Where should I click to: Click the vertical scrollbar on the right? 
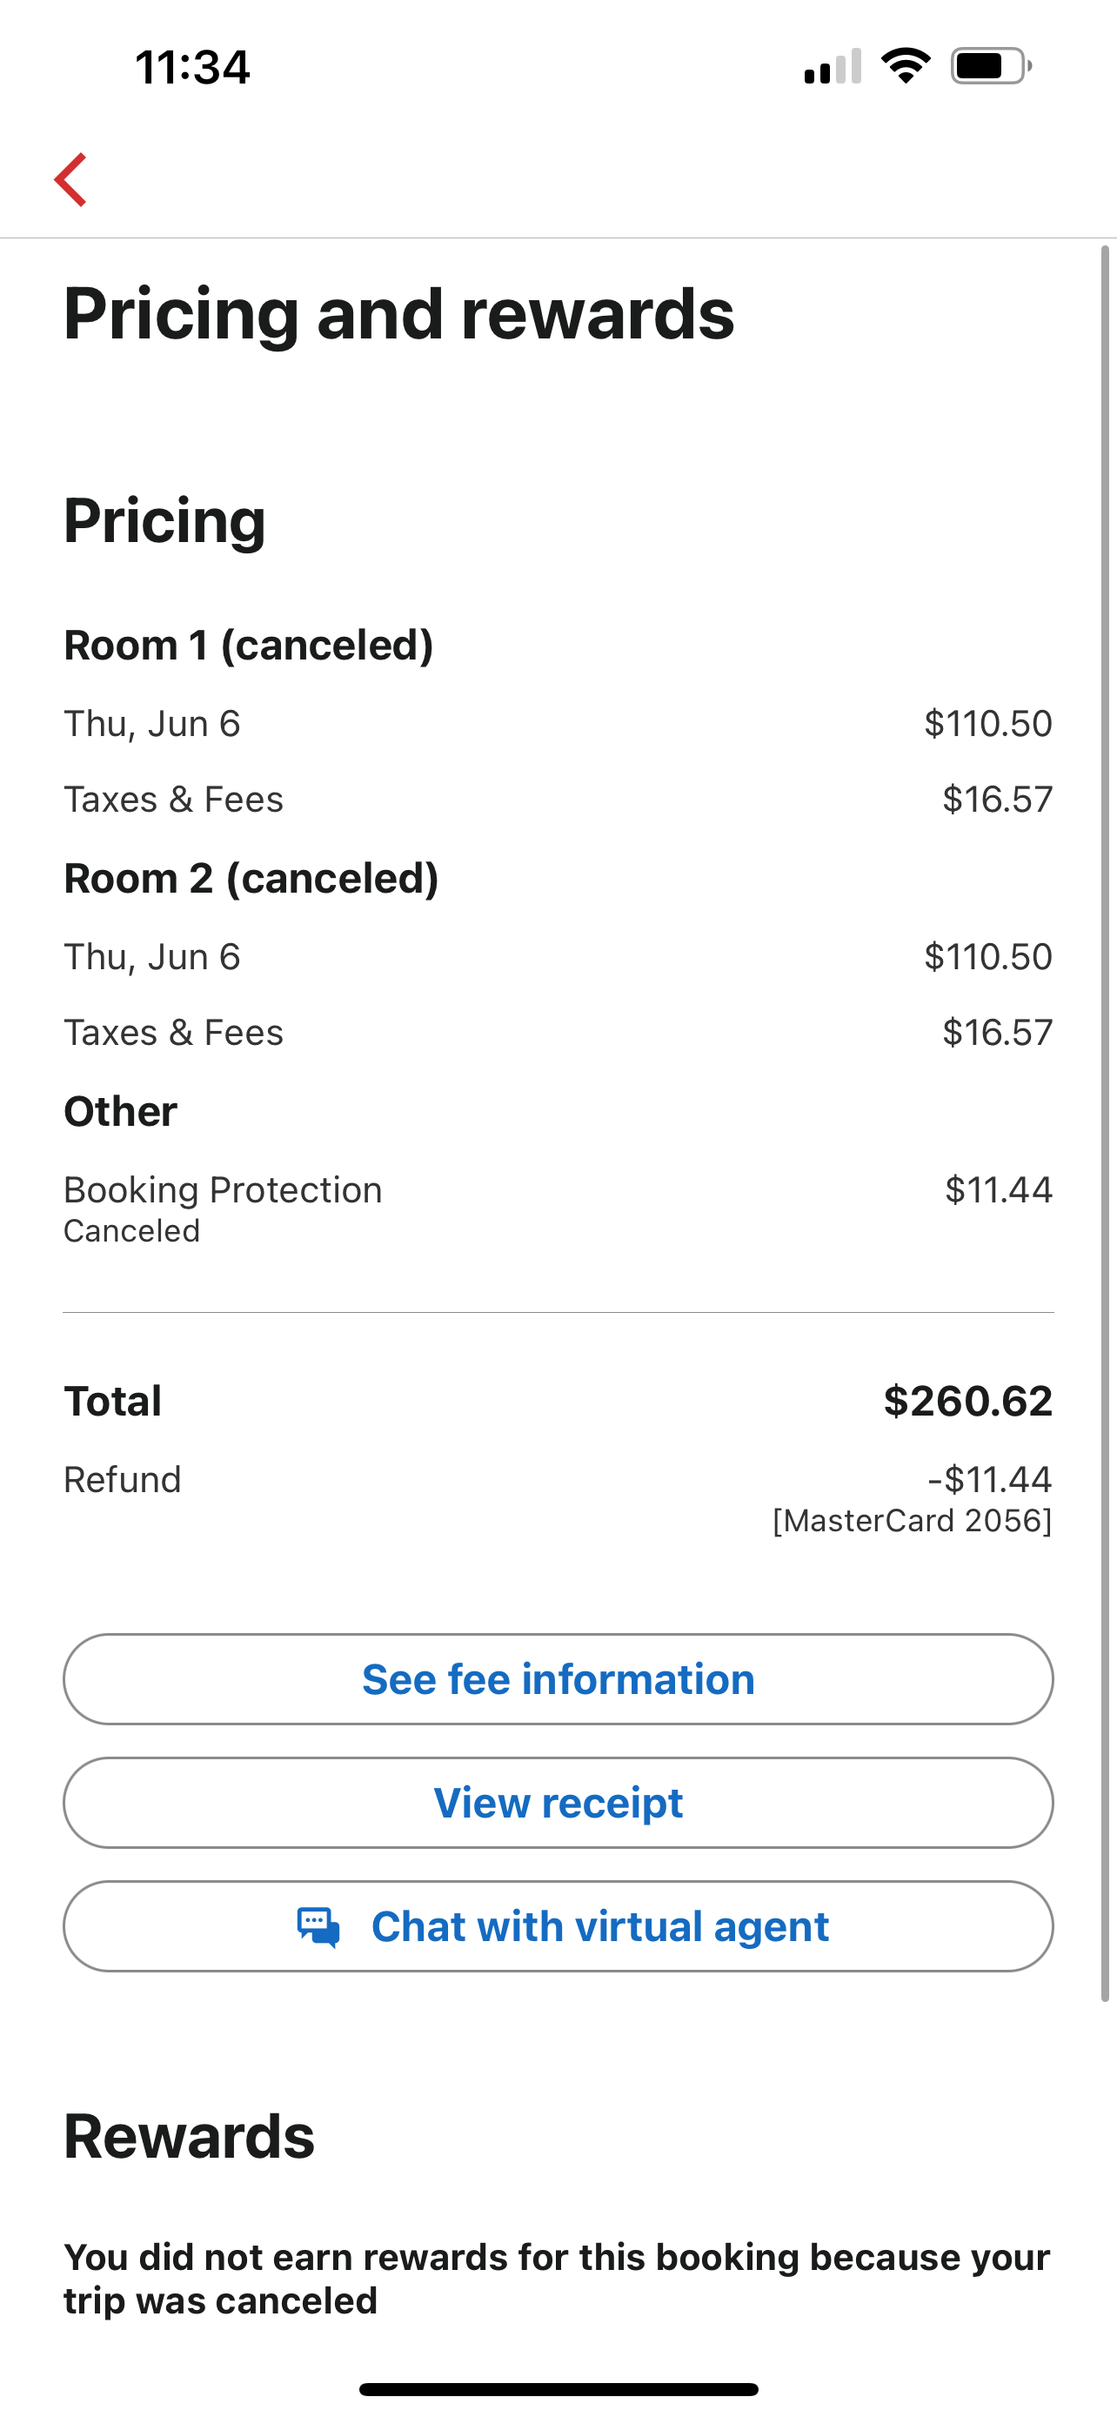1105,1123
